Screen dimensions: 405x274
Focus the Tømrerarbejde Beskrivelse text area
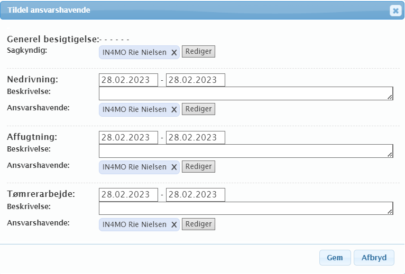(245, 208)
